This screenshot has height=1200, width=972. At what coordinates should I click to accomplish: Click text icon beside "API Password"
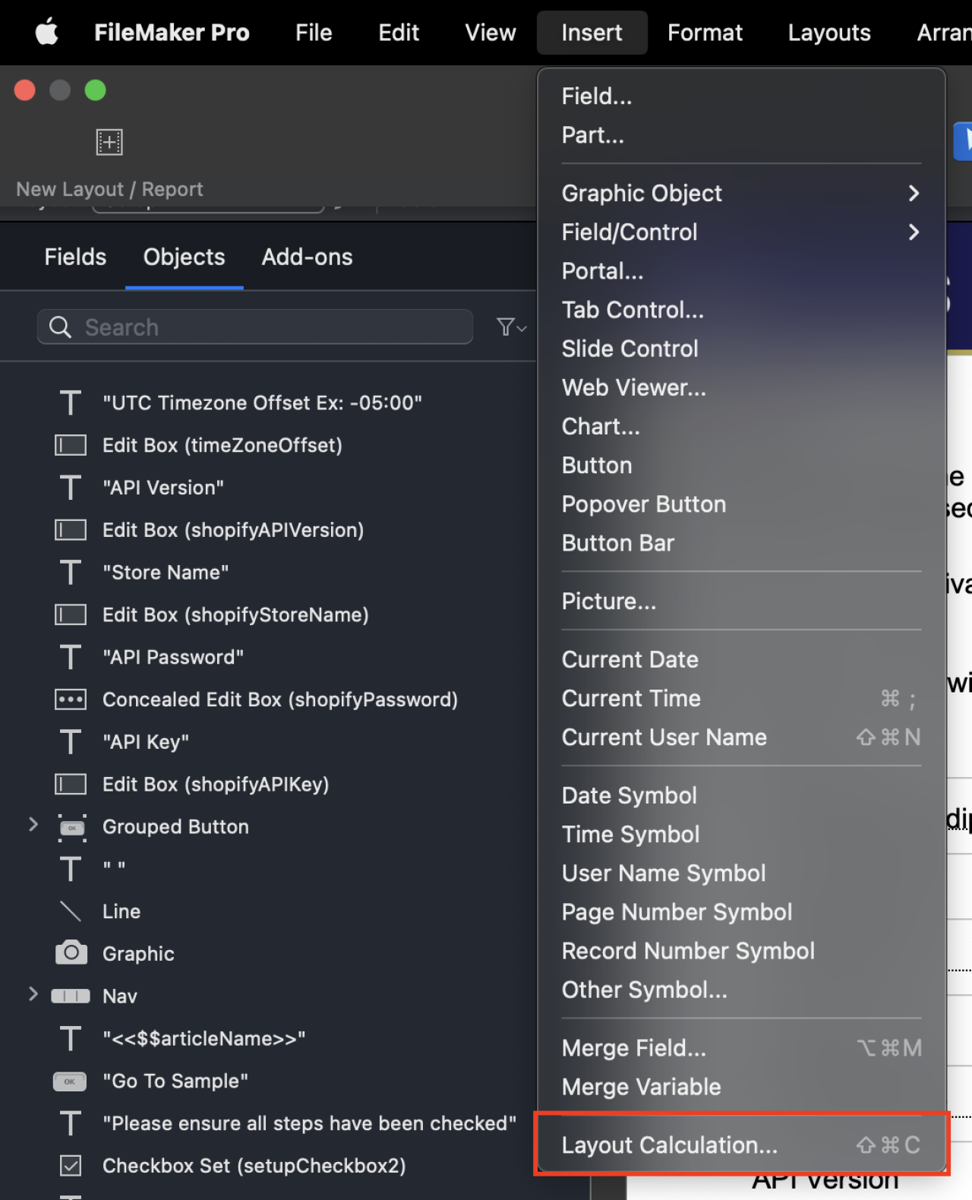point(71,657)
